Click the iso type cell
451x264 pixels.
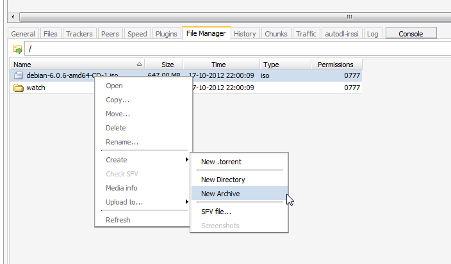pos(265,76)
